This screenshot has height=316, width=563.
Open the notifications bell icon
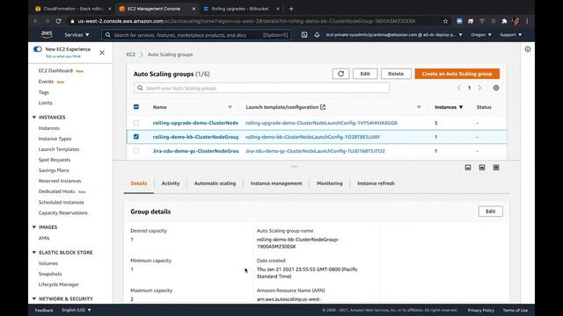[317, 35]
